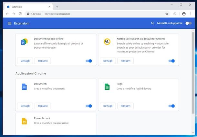Click the blue Documenti app icon

tap(24, 87)
